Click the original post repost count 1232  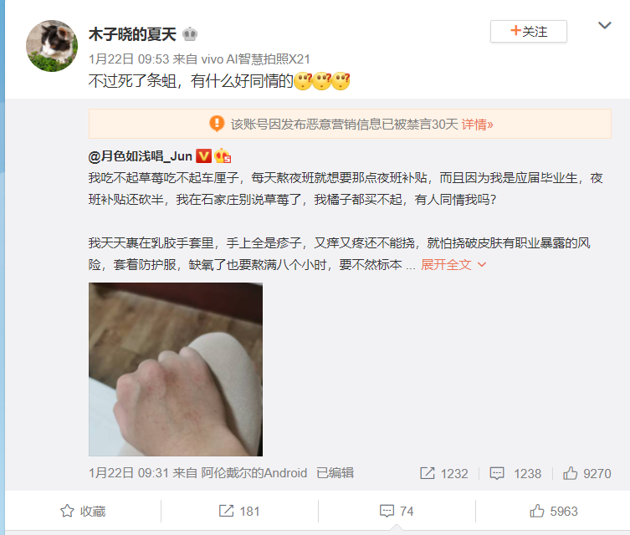[x=444, y=474]
